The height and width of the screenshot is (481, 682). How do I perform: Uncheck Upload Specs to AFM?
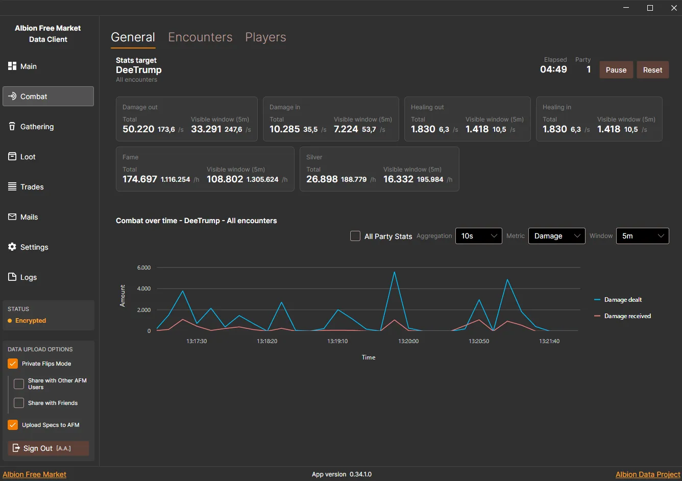13,425
